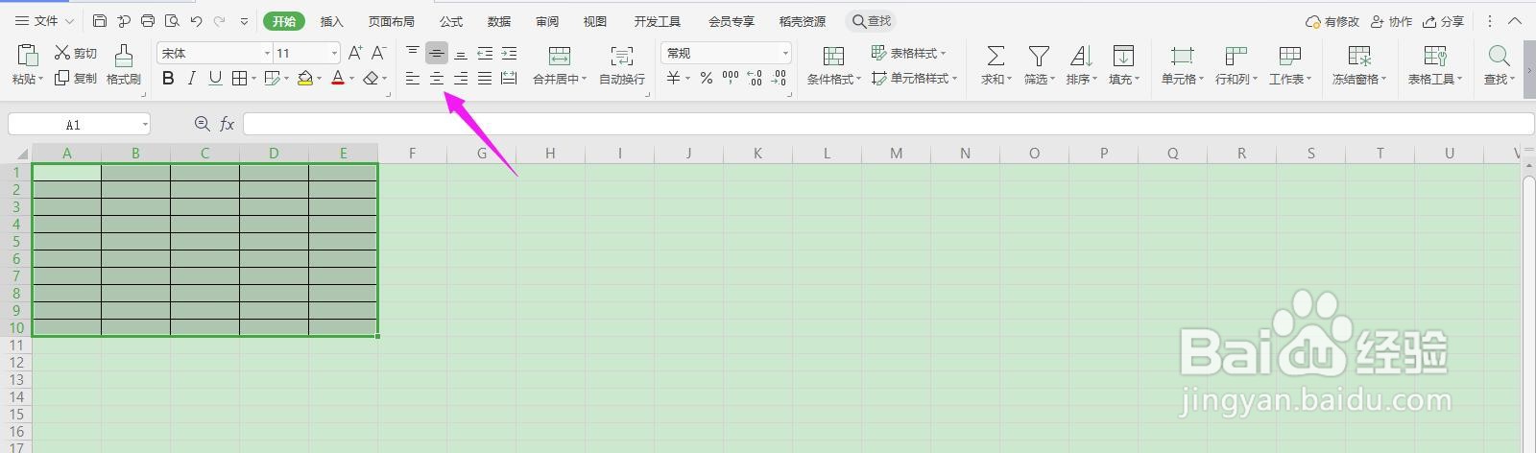
Task: Undo the last action
Action: (196, 21)
